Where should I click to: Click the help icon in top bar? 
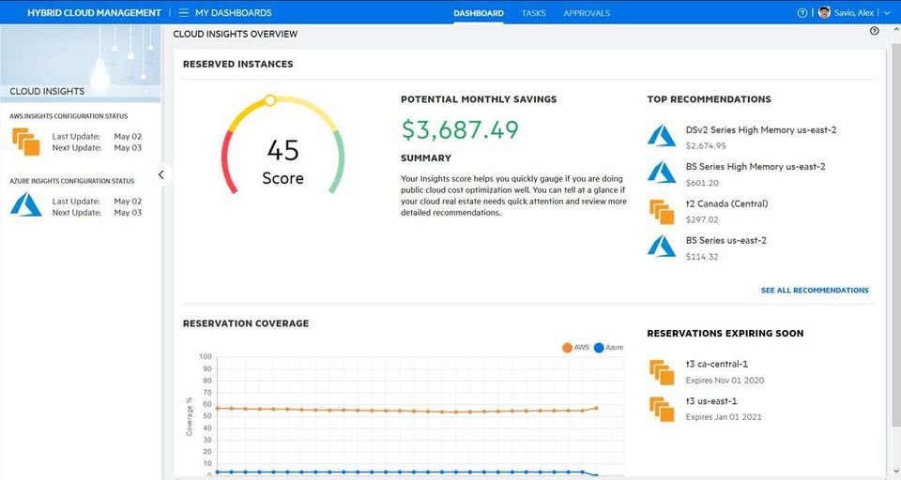(802, 13)
